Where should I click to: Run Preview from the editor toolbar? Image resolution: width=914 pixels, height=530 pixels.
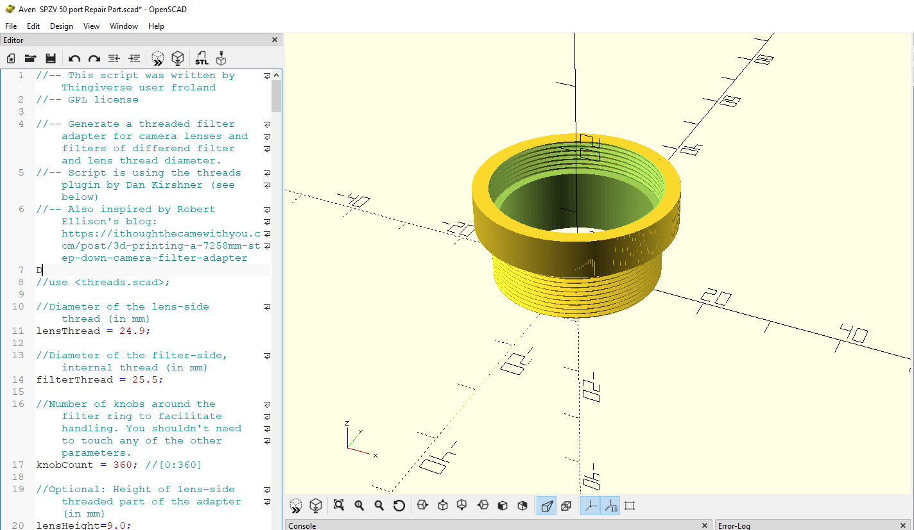click(x=158, y=58)
